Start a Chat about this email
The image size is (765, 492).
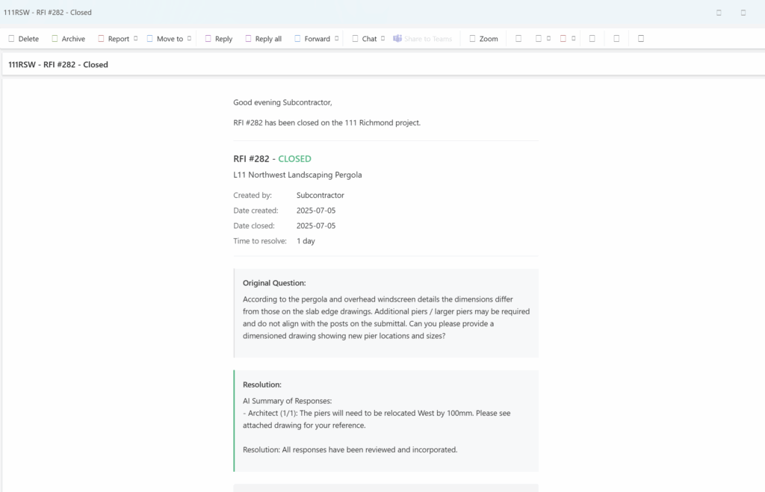point(365,39)
